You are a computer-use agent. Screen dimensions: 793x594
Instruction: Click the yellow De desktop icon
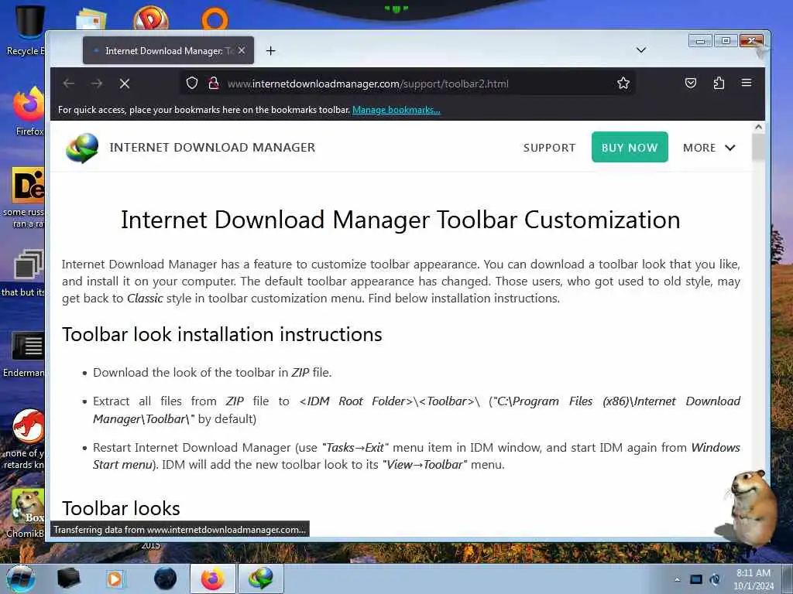(29, 185)
